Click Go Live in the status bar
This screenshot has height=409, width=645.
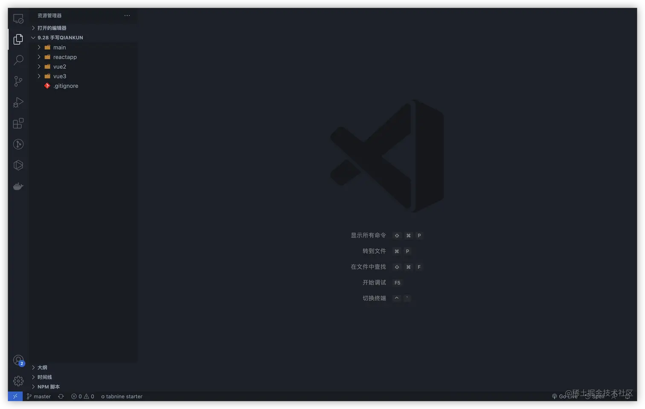click(565, 396)
